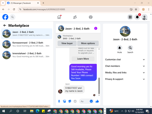The image size is (152, 114).
Task: Choose a GIF icon
Action: 75,101
